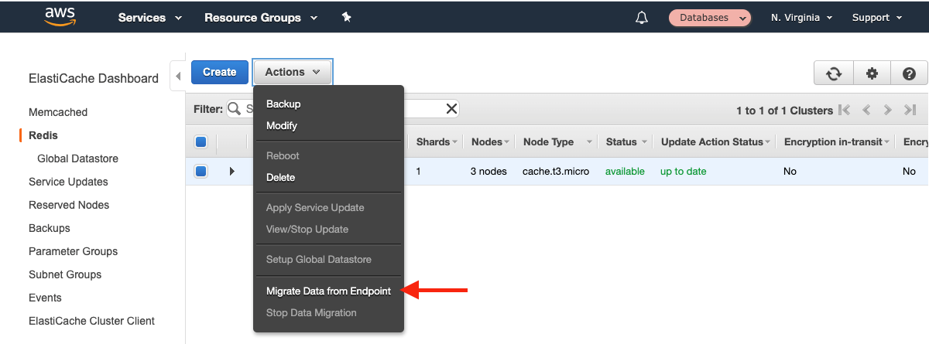This screenshot has height=344, width=929.
Task: Go to first page of clusters
Action: click(844, 111)
